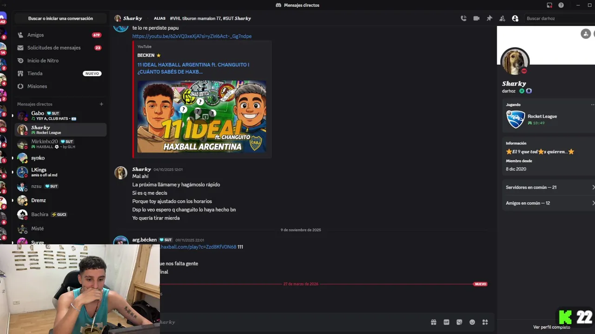Click the SUT server tag next to arg.bécken

click(166, 240)
